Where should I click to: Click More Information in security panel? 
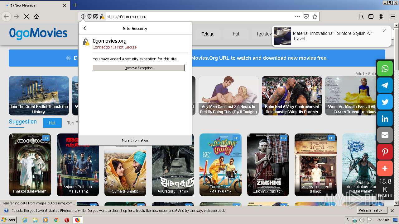point(135,140)
